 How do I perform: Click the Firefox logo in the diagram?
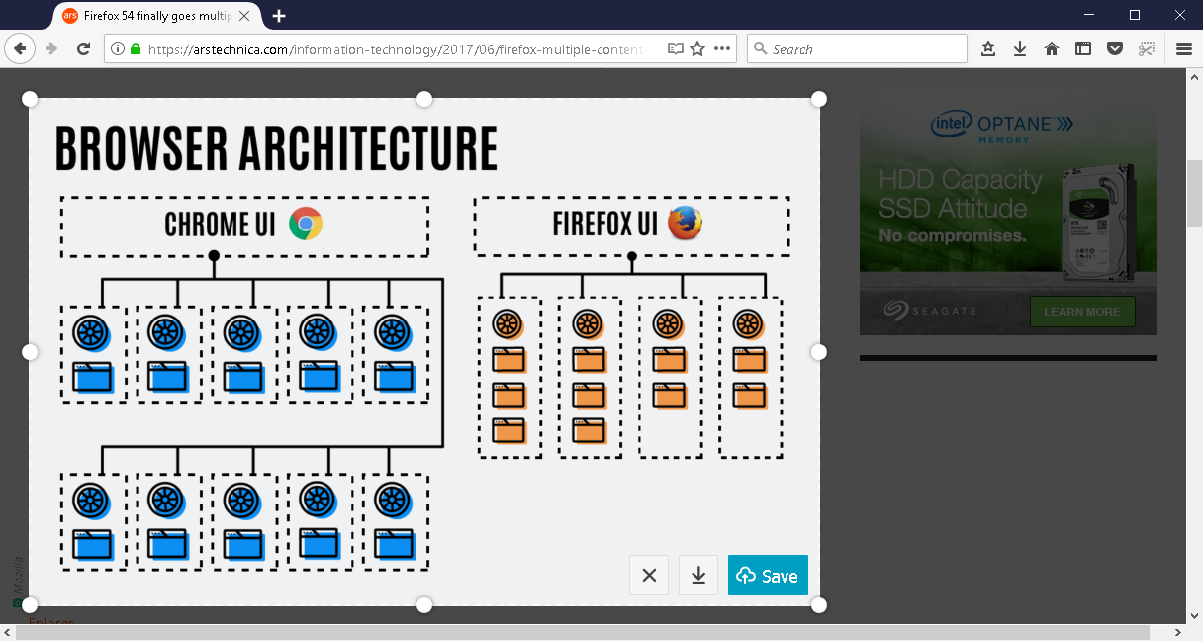pyautogui.click(x=685, y=223)
